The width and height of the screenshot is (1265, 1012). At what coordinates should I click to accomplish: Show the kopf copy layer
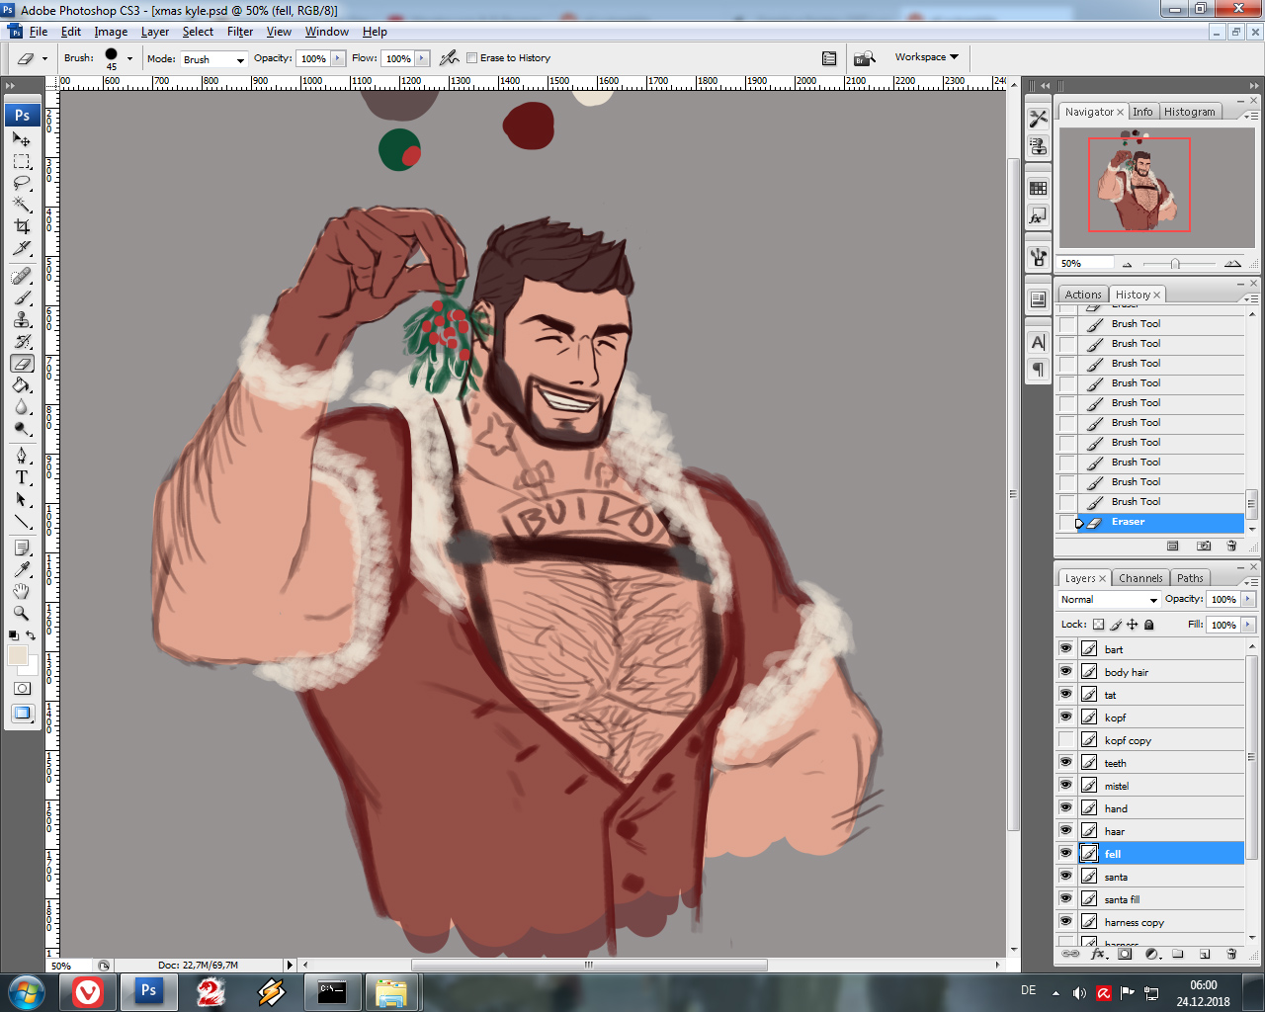tap(1065, 739)
